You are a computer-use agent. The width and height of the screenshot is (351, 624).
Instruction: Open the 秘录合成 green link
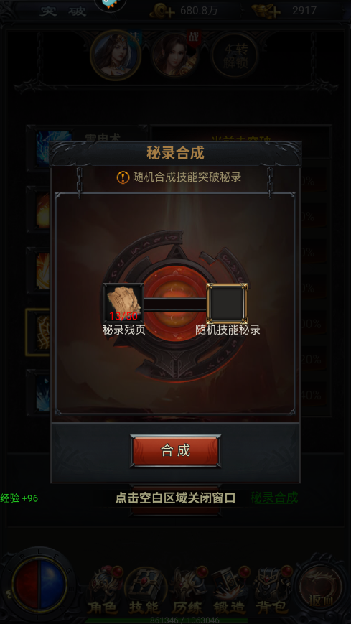(273, 498)
